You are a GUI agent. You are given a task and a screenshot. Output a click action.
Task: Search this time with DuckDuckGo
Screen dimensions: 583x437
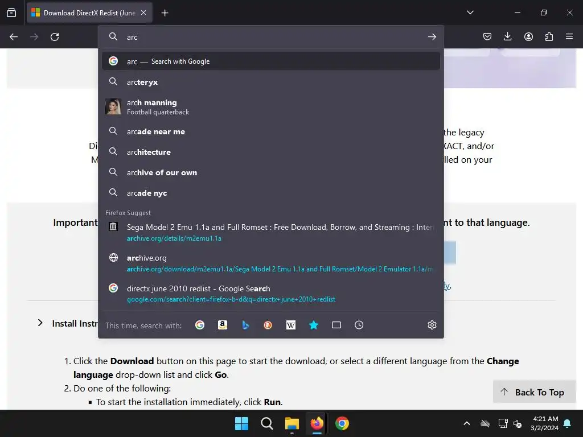pyautogui.click(x=268, y=325)
